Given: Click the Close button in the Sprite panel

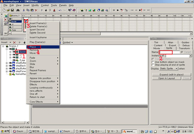Looking at the screenshot, I should click(x=186, y=78).
